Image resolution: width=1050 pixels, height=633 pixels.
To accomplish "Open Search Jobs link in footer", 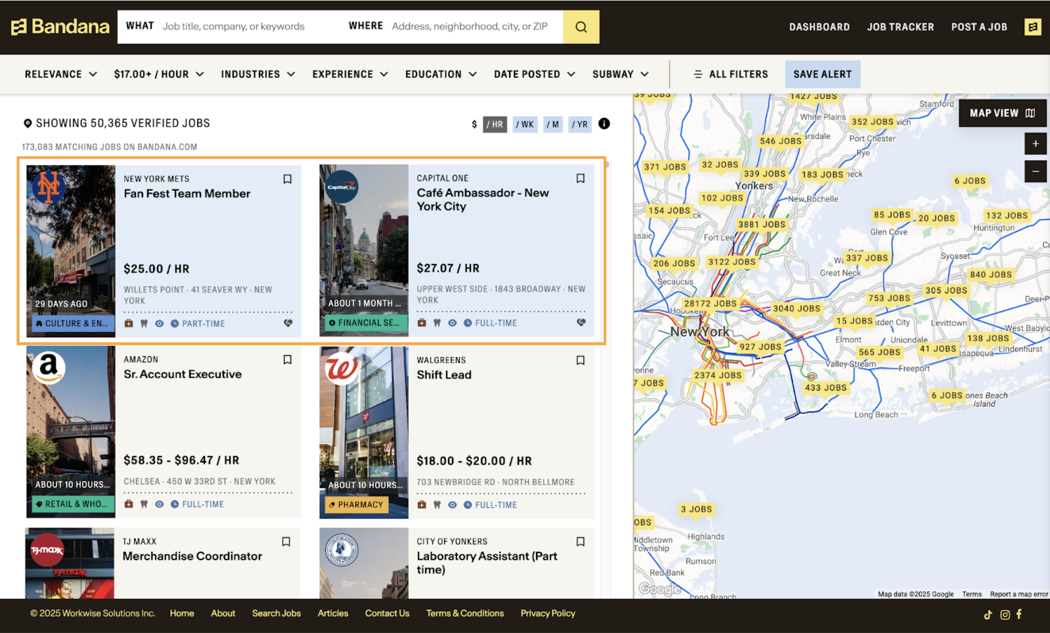I will coord(276,613).
